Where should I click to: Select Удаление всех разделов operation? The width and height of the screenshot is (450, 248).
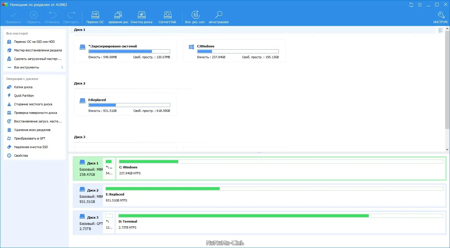35,130
